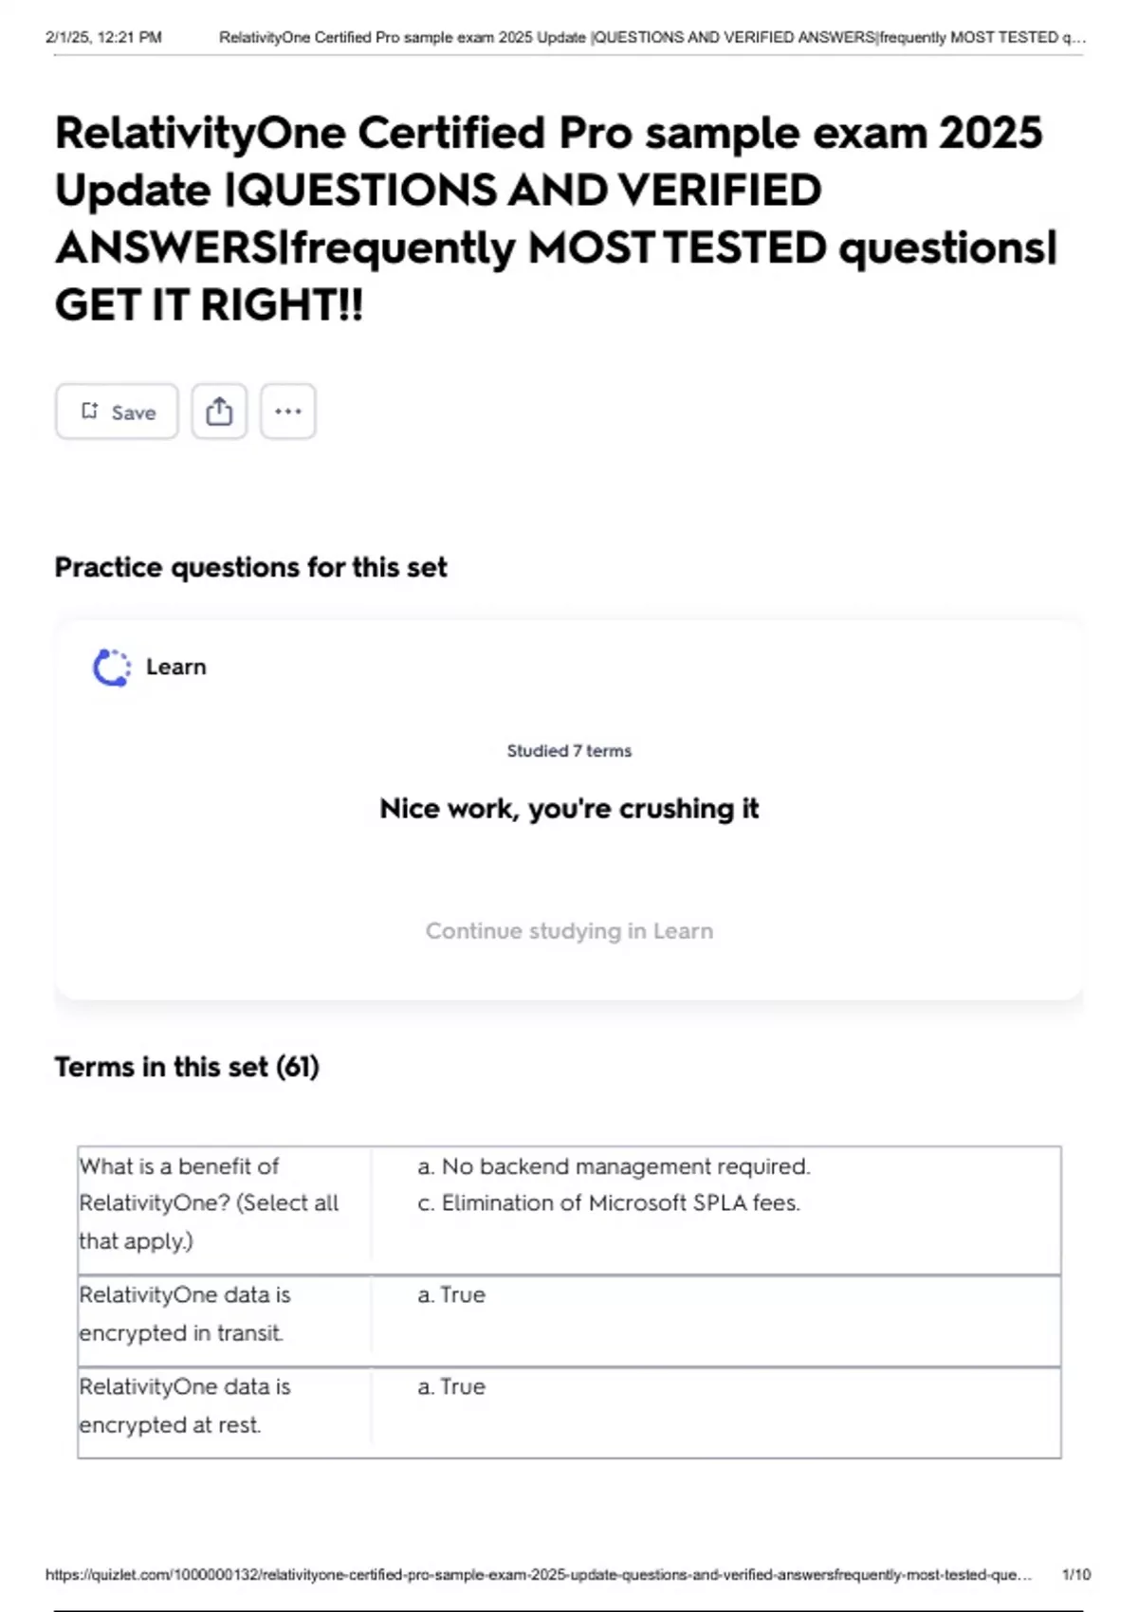Viewport: 1138px width, 1612px height.
Task: Click the Studied 7 terms text
Action: (569, 751)
